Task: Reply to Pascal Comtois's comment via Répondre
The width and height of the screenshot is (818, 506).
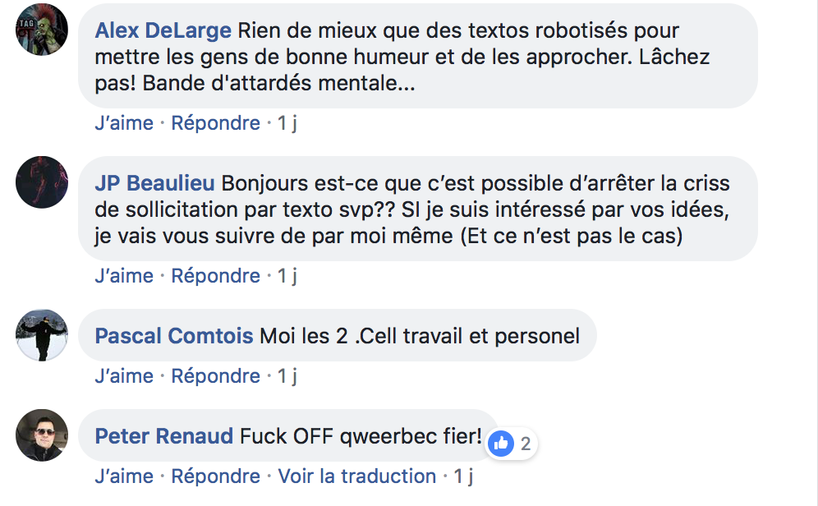Action: 215,376
